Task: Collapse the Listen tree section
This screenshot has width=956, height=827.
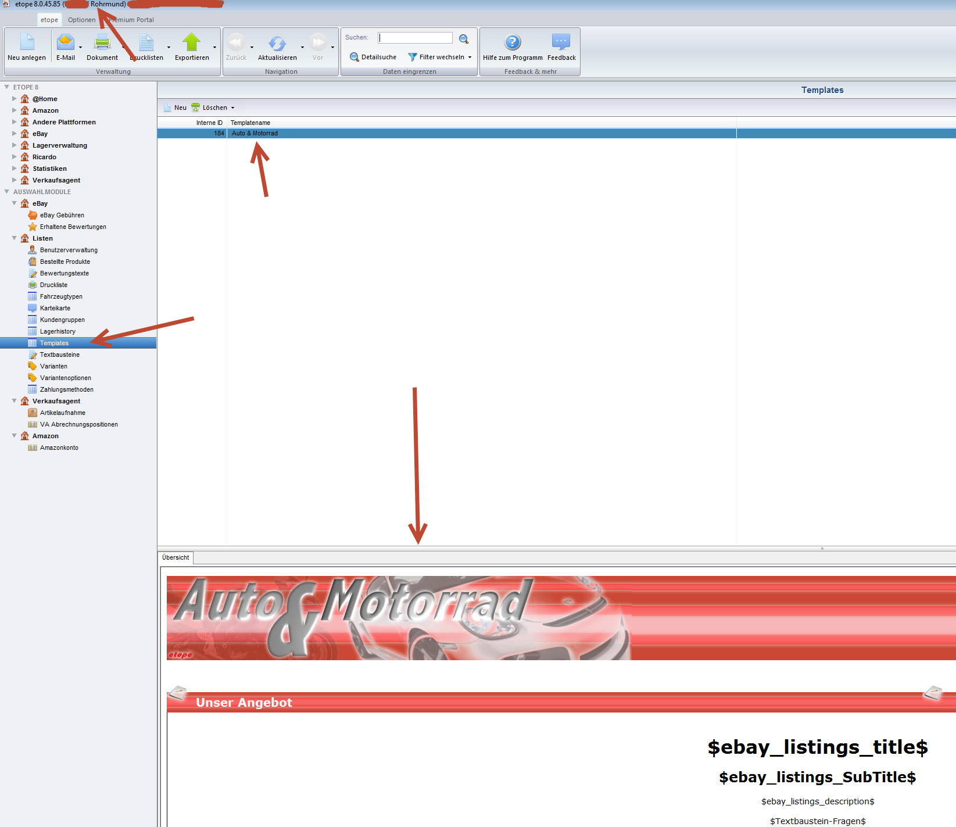Action: coord(15,238)
